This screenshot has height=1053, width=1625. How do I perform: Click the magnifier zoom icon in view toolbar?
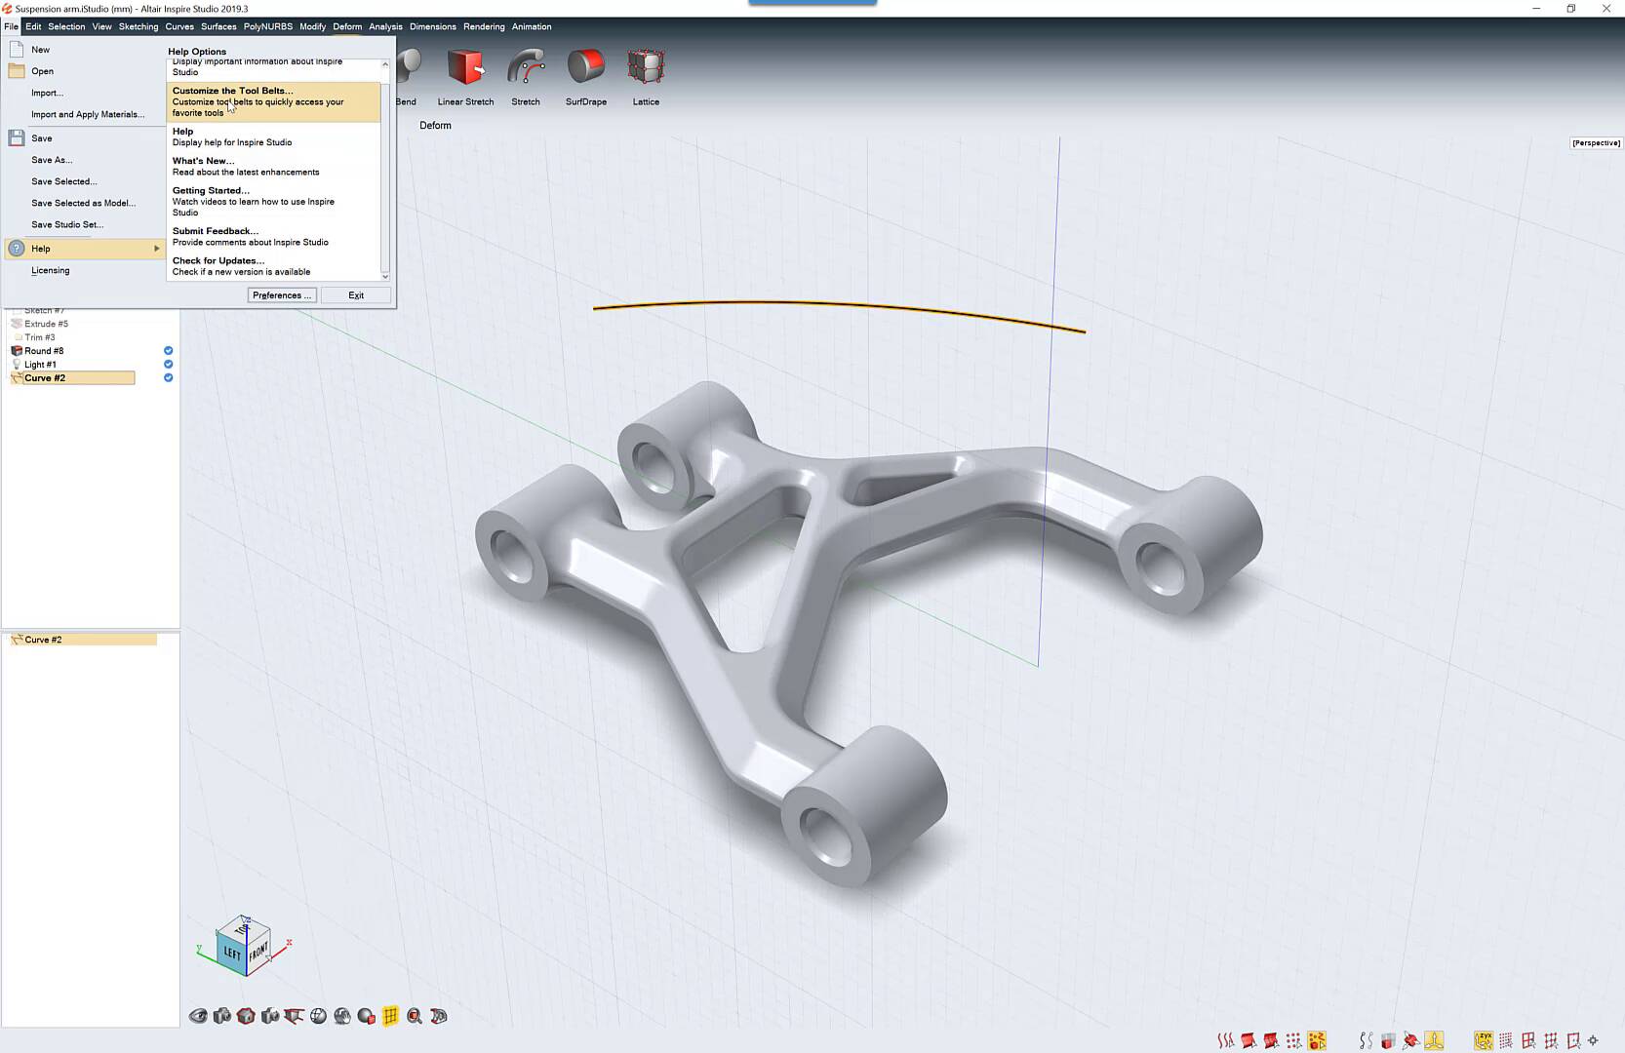pos(415,1016)
